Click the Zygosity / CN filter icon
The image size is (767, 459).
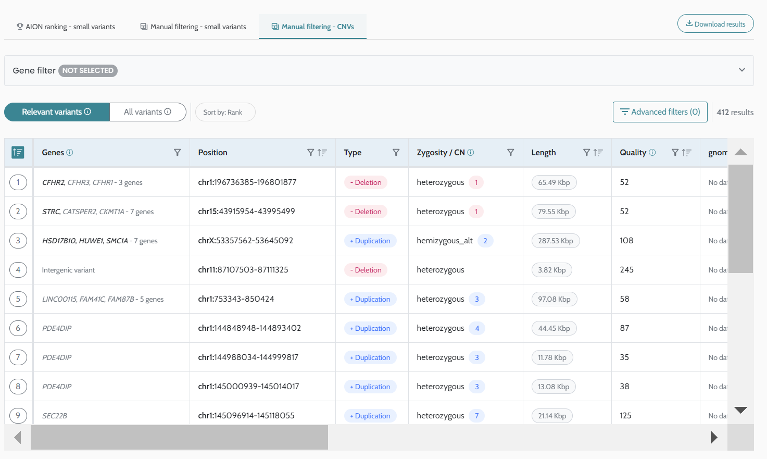(510, 153)
